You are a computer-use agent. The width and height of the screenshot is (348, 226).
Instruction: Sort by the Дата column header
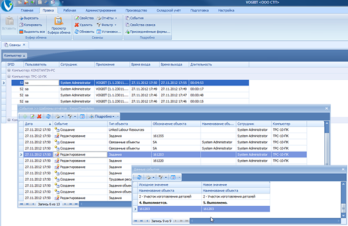pos(38,124)
